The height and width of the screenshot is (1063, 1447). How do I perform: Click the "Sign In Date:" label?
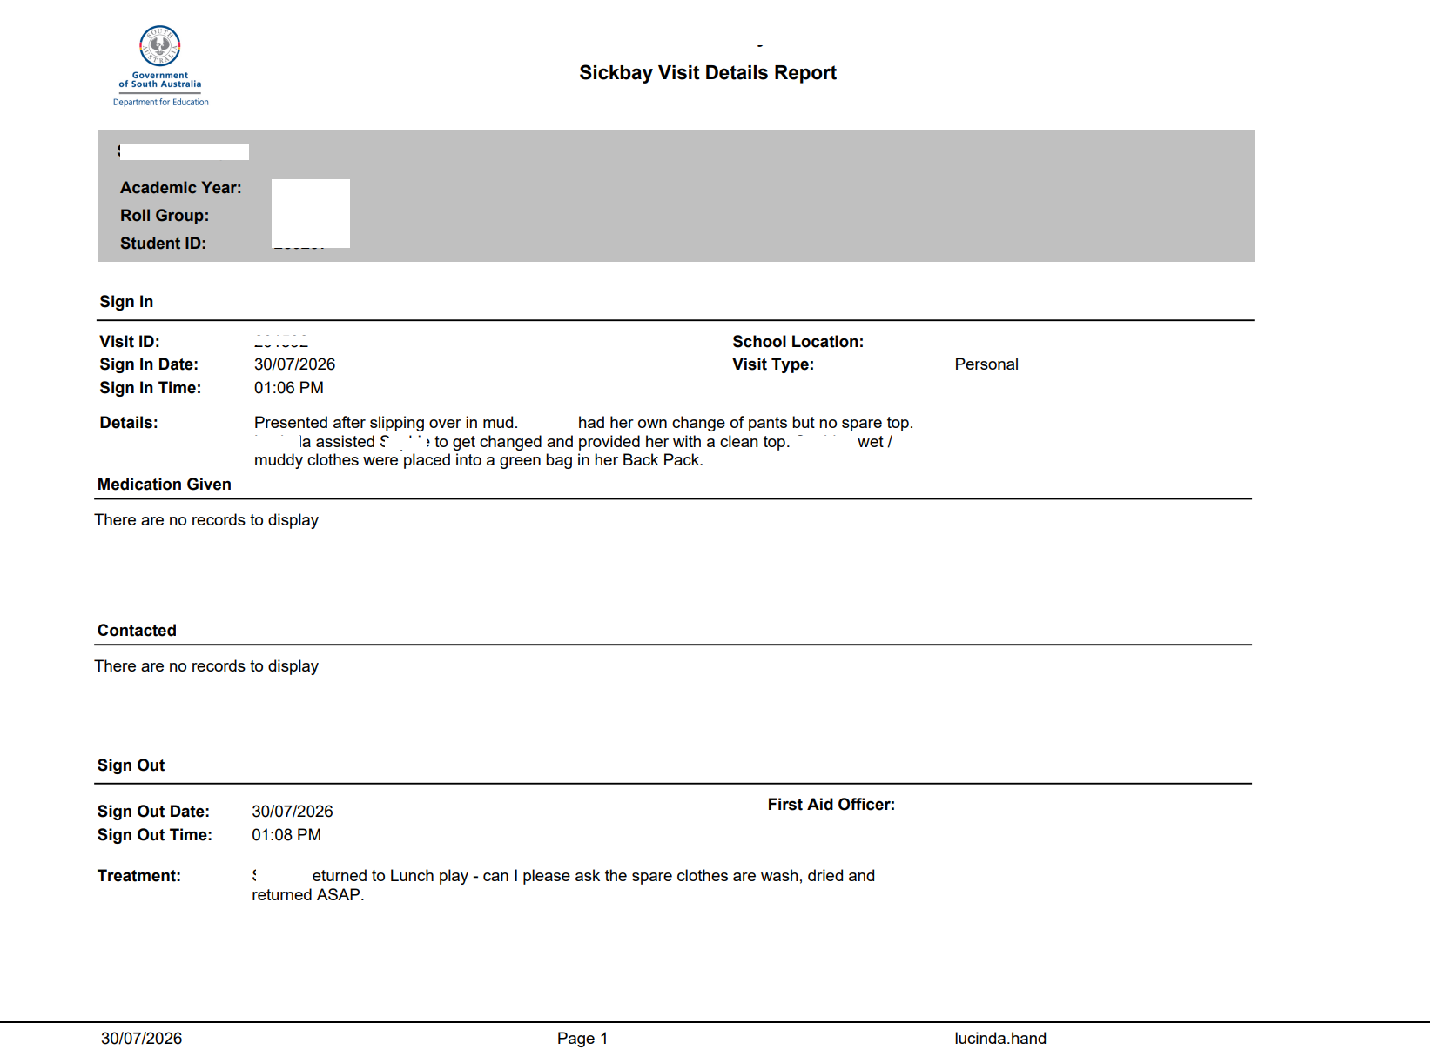coord(149,364)
